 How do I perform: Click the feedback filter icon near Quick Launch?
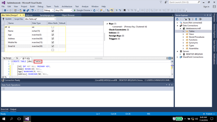click(x=161, y=2)
